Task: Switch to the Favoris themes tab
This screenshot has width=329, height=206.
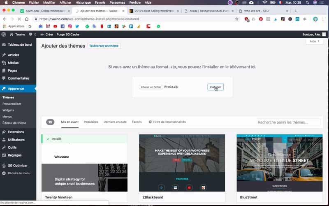Action: point(137,122)
